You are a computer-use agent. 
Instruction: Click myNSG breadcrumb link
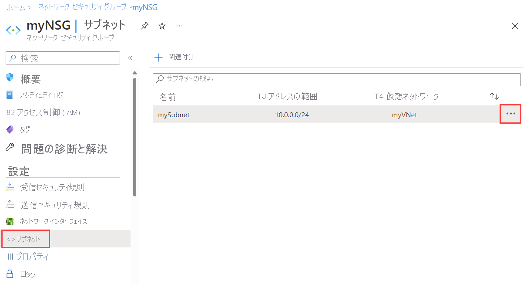click(144, 7)
